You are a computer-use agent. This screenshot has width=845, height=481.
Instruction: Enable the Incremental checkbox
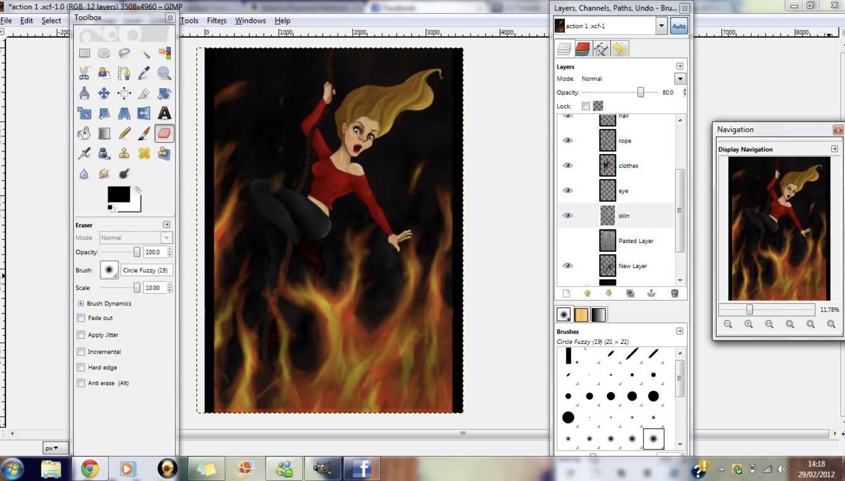point(81,352)
